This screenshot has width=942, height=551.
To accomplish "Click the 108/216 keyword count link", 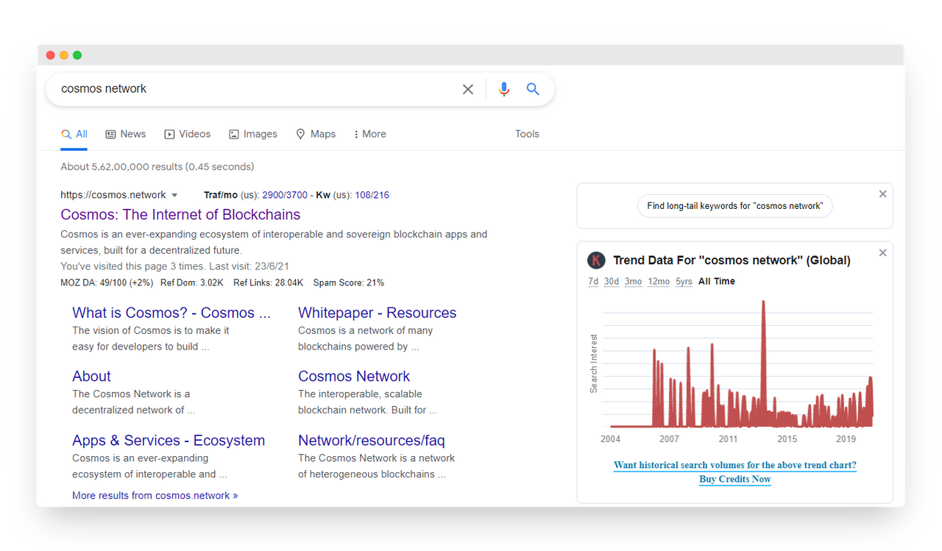I will (x=372, y=196).
